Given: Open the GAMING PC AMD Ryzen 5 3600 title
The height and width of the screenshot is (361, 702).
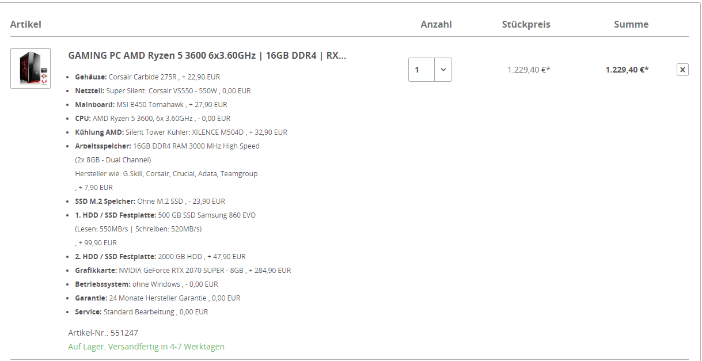Looking at the screenshot, I should tap(207, 56).
